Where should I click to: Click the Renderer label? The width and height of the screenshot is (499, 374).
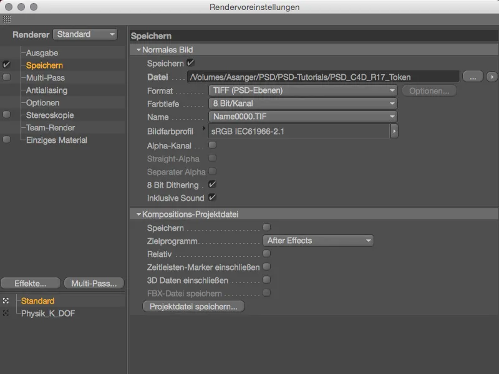[x=31, y=35]
